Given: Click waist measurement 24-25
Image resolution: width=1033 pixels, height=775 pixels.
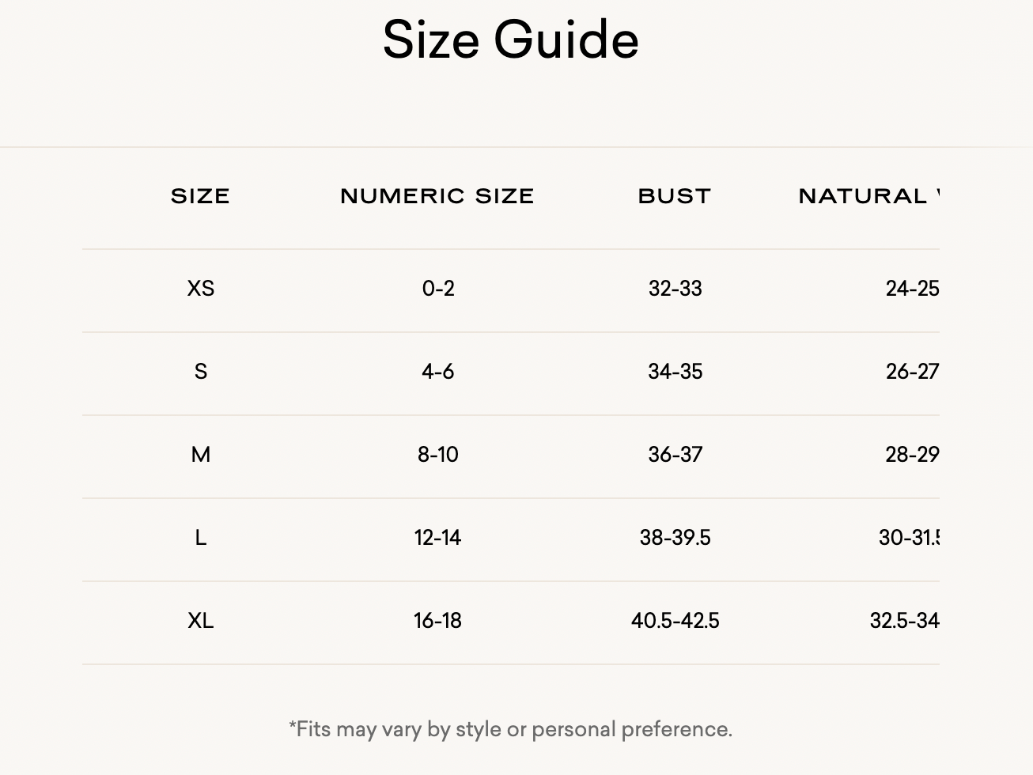Looking at the screenshot, I should click(912, 289).
